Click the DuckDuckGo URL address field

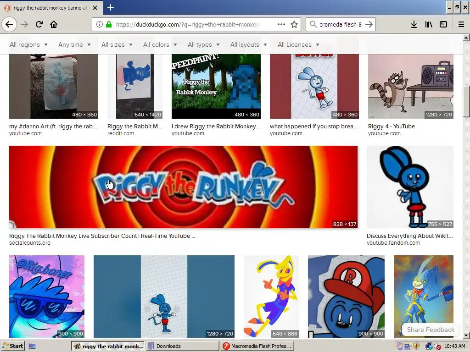[187, 25]
